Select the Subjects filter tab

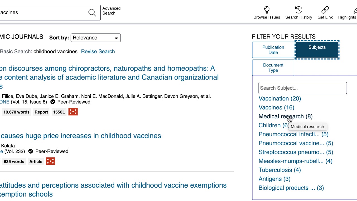[x=317, y=50]
